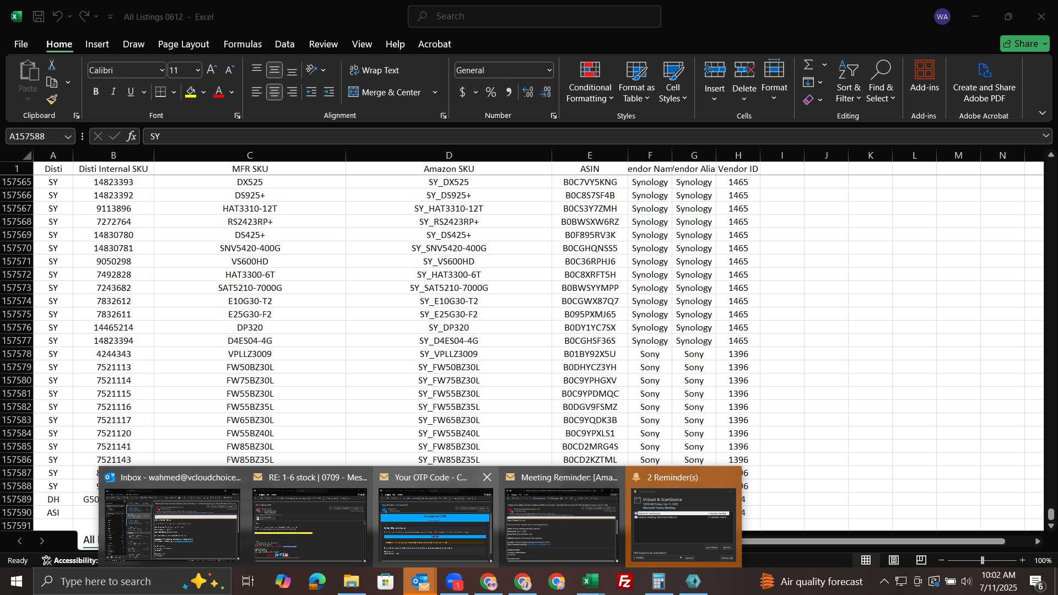Open Find & Select
Screen dimensions: 1058x595
[x=881, y=82]
